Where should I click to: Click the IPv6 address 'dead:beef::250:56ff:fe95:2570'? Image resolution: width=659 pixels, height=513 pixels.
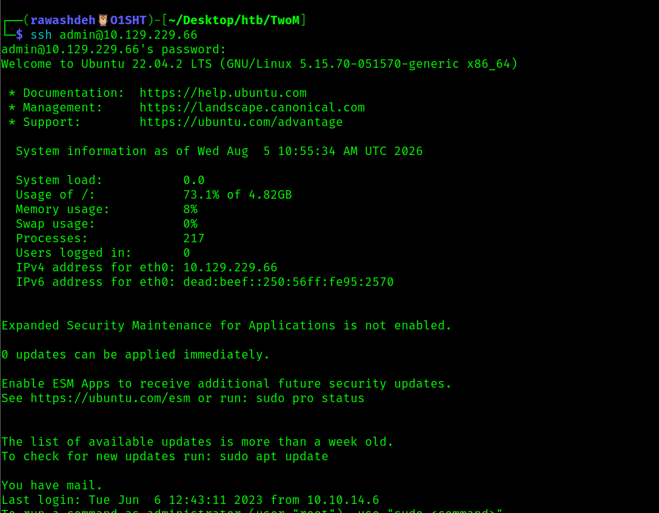289,282
